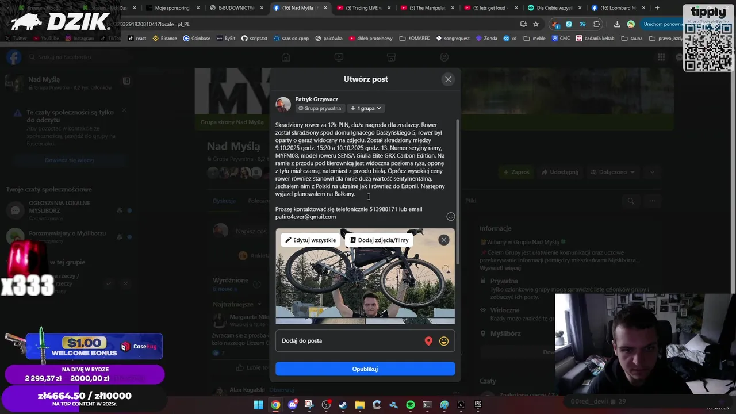Open the Zonda bookmark

pos(486,39)
